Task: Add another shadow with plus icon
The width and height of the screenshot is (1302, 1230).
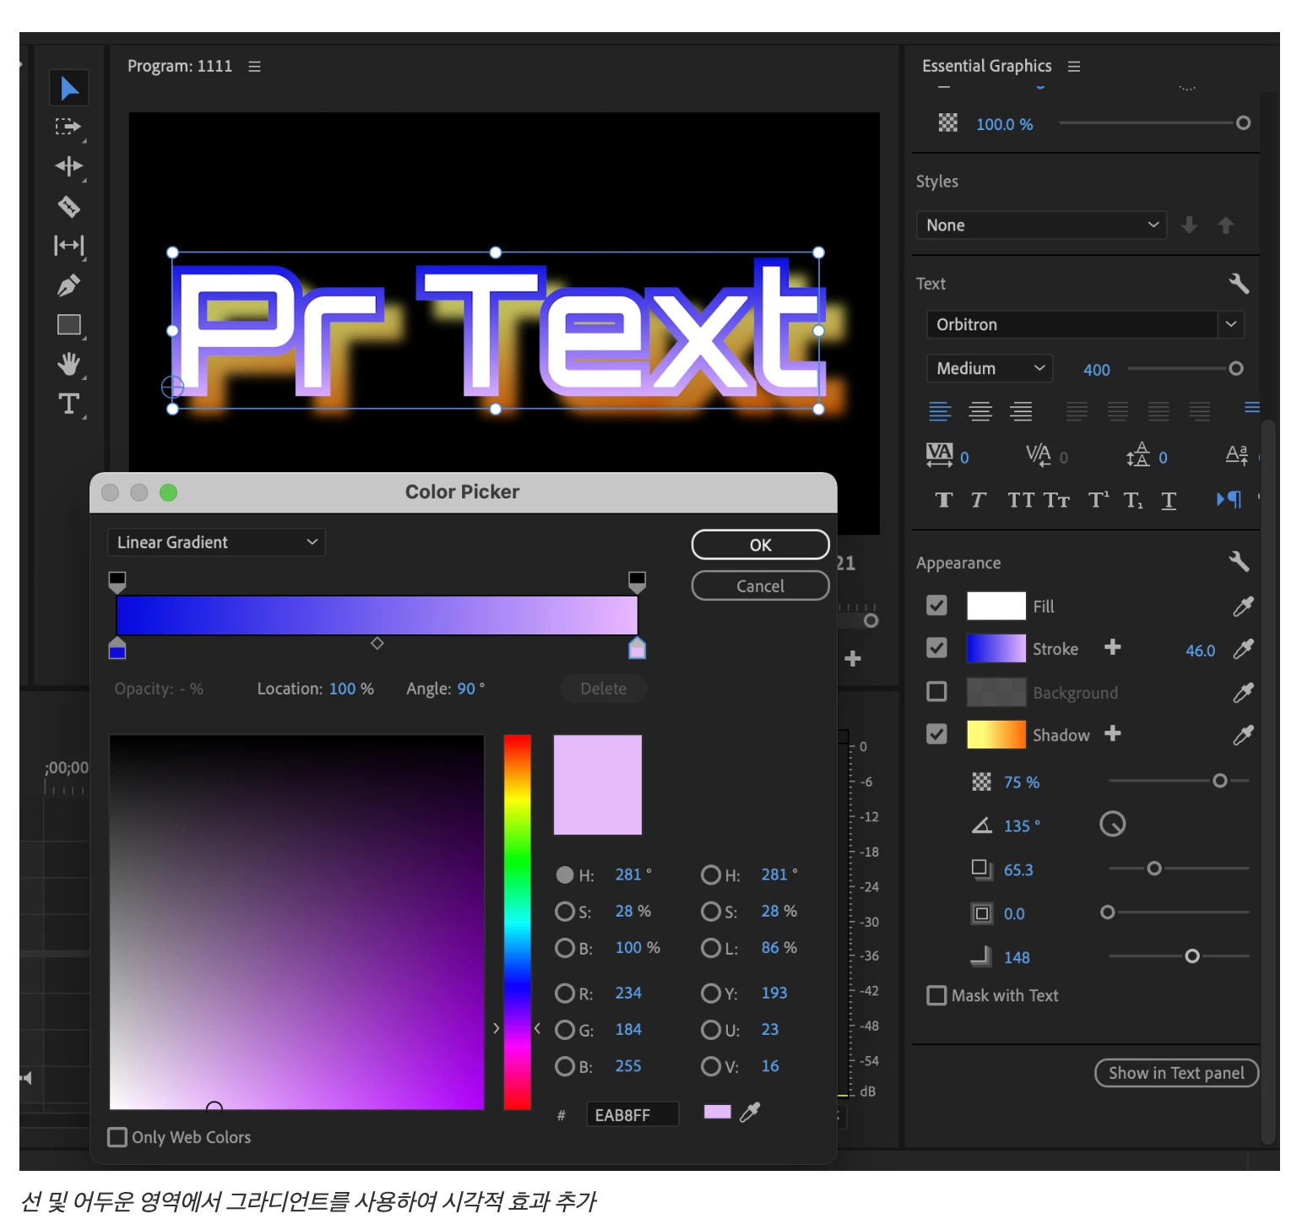Action: pyautogui.click(x=1113, y=733)
